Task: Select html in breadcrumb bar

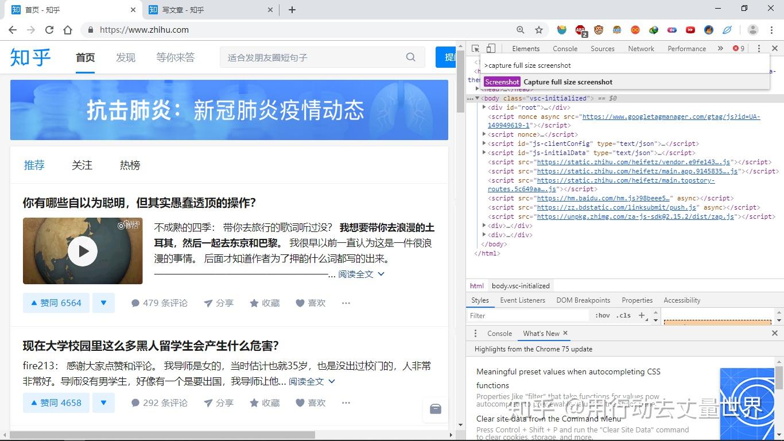Action: point(477,285)
